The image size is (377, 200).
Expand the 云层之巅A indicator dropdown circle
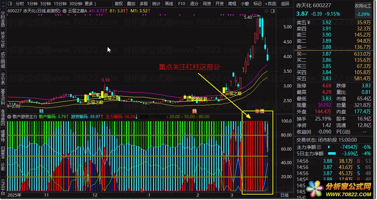point(65,11)
